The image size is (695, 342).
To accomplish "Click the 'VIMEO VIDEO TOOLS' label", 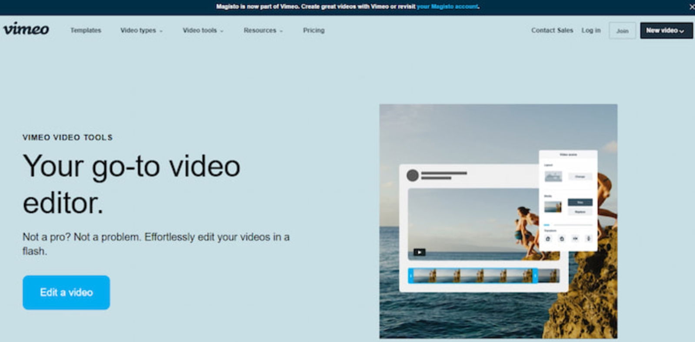I will [x=68, y=137].
